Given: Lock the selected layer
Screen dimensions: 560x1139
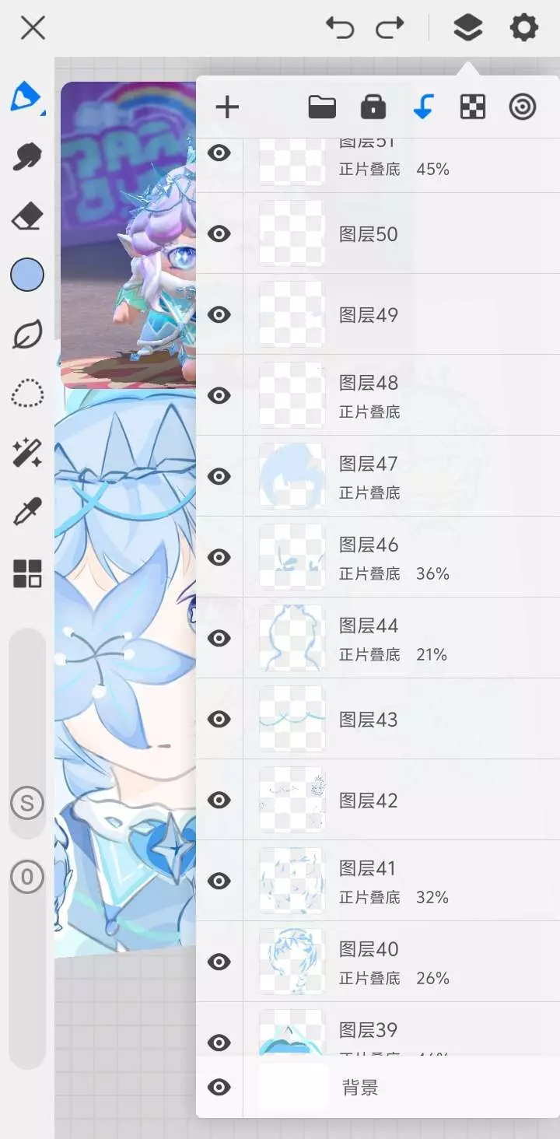Looking at the screenshot, I should (x=373, y=107).
